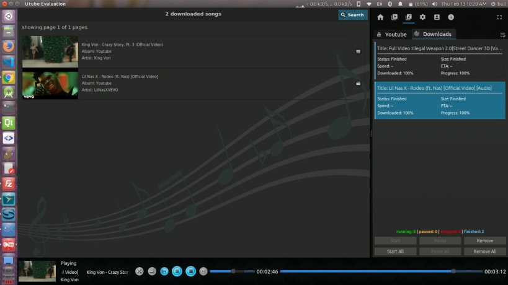The width and height of the screenshot is (508, 285).
Task: Click elapsed time 00:02:46
Action: (267, 272)
